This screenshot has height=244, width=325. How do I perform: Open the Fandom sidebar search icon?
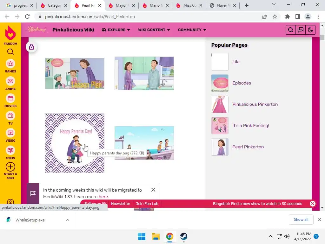[10, 52]
